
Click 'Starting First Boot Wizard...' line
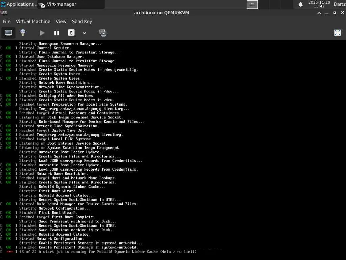click(x=51, y=191)
